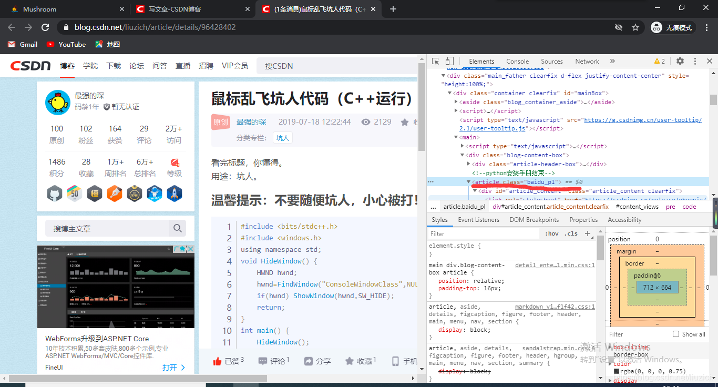Switch to the Sources tab
The image size is (718, 387).
(x=552, y=61)
